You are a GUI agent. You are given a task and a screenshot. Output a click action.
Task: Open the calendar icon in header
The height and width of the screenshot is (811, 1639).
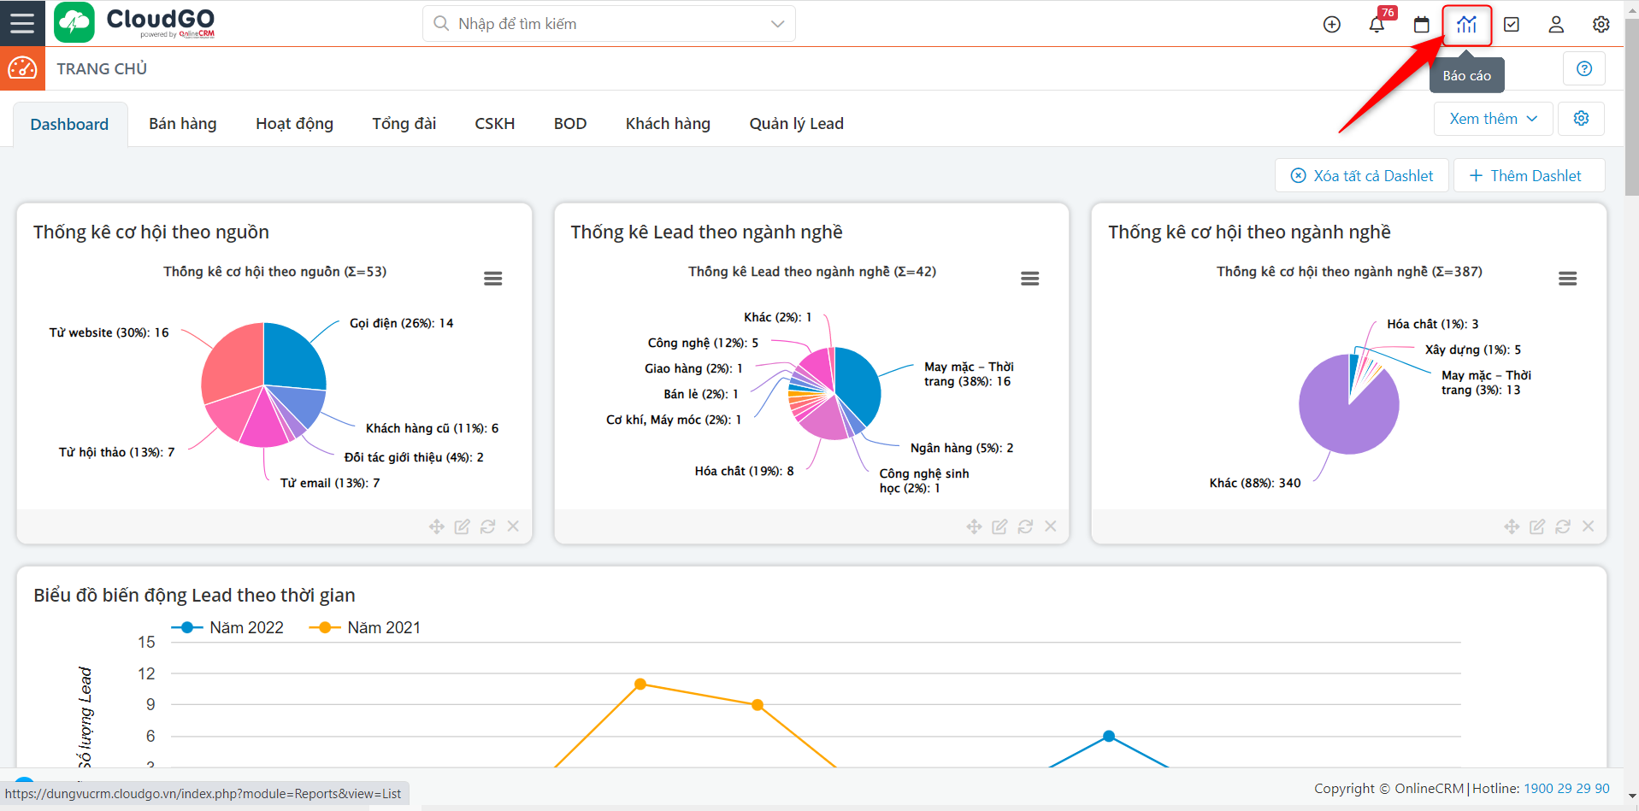click(x=1421, y=25)
